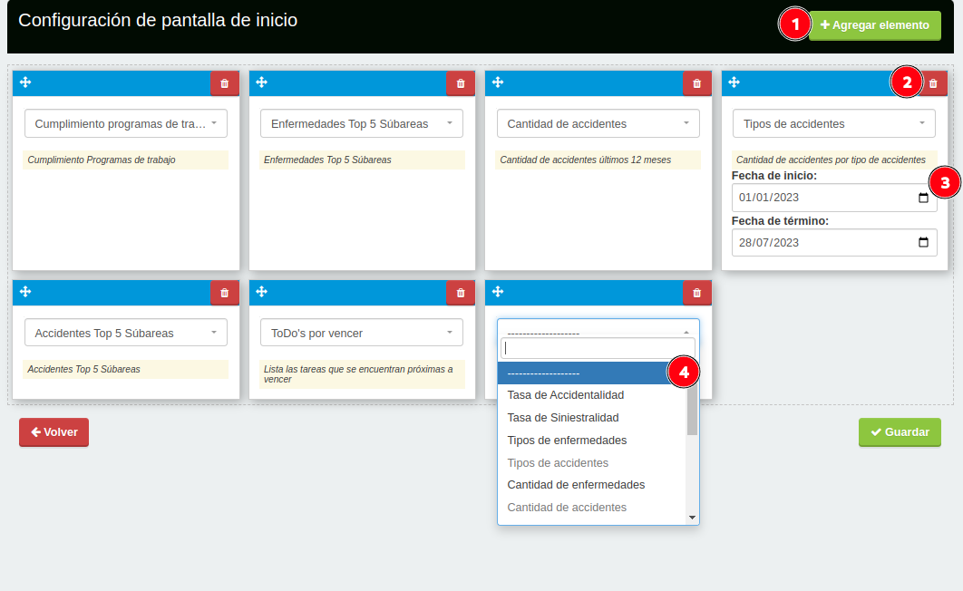This screenshot has height=591, width=963.
Task: Click 'Lista las tareas que se encuentran' description
Action: pos(358,373)
